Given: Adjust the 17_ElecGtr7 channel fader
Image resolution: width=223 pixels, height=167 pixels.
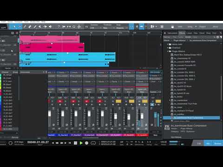Looking at the screenshot, I should tap(76, 114).
